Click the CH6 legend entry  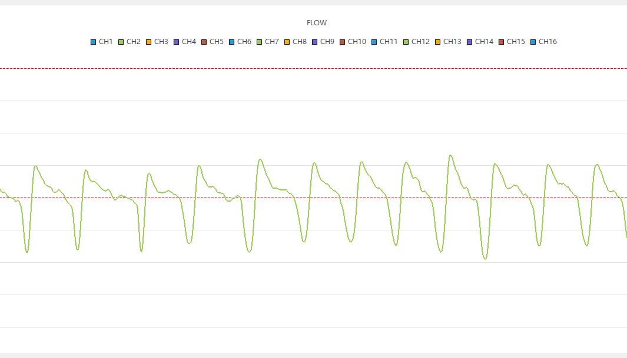pos(240,42)
